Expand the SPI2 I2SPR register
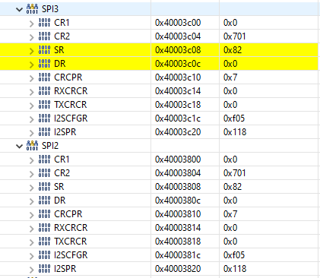320x278 pixels. click(x=31, y=270)
